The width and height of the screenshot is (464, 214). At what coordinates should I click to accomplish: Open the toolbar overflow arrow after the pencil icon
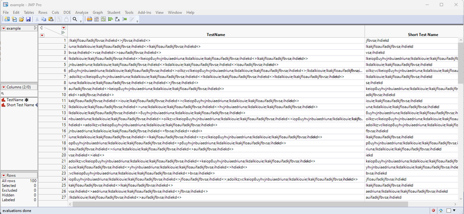pos(137,21)
